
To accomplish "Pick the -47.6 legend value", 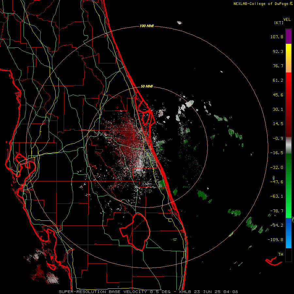I will click(x=277, y=182).
